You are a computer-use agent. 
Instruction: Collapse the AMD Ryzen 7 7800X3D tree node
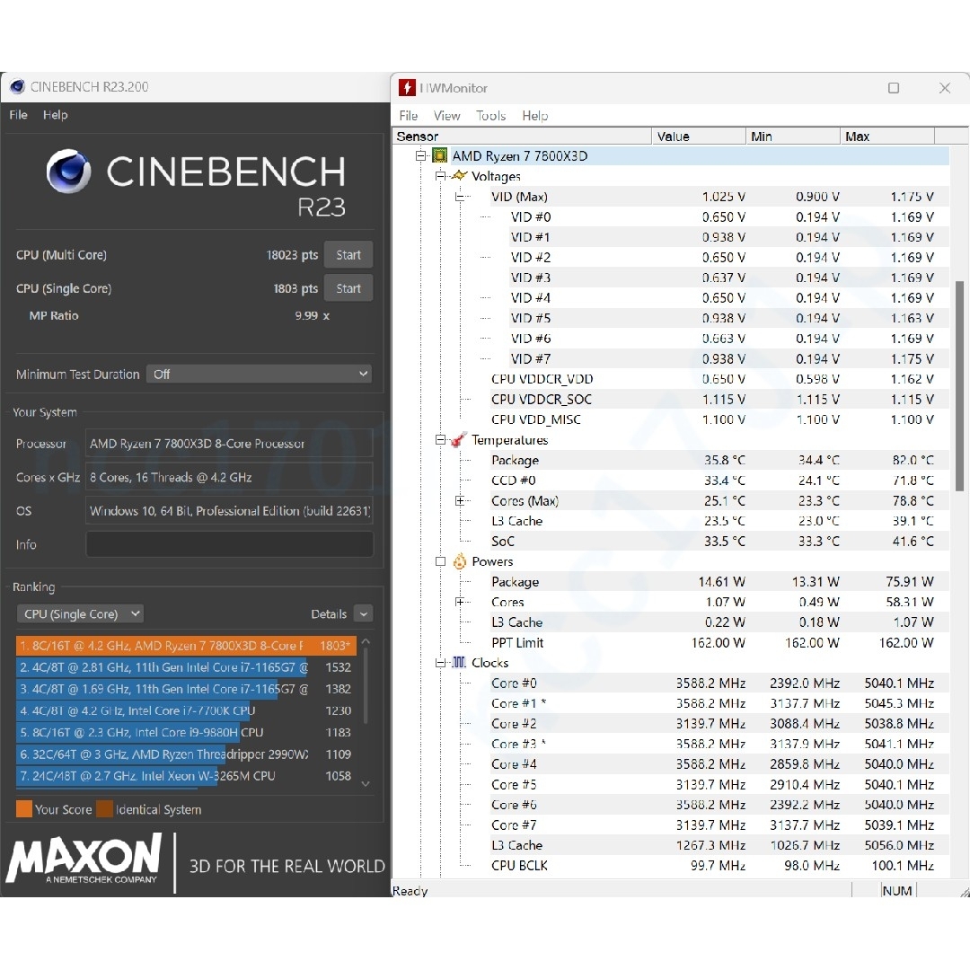[420, 156]
